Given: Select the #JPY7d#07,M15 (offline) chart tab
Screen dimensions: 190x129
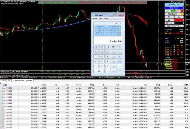Looking at the screenshot, I should click(x=22, y=81).
